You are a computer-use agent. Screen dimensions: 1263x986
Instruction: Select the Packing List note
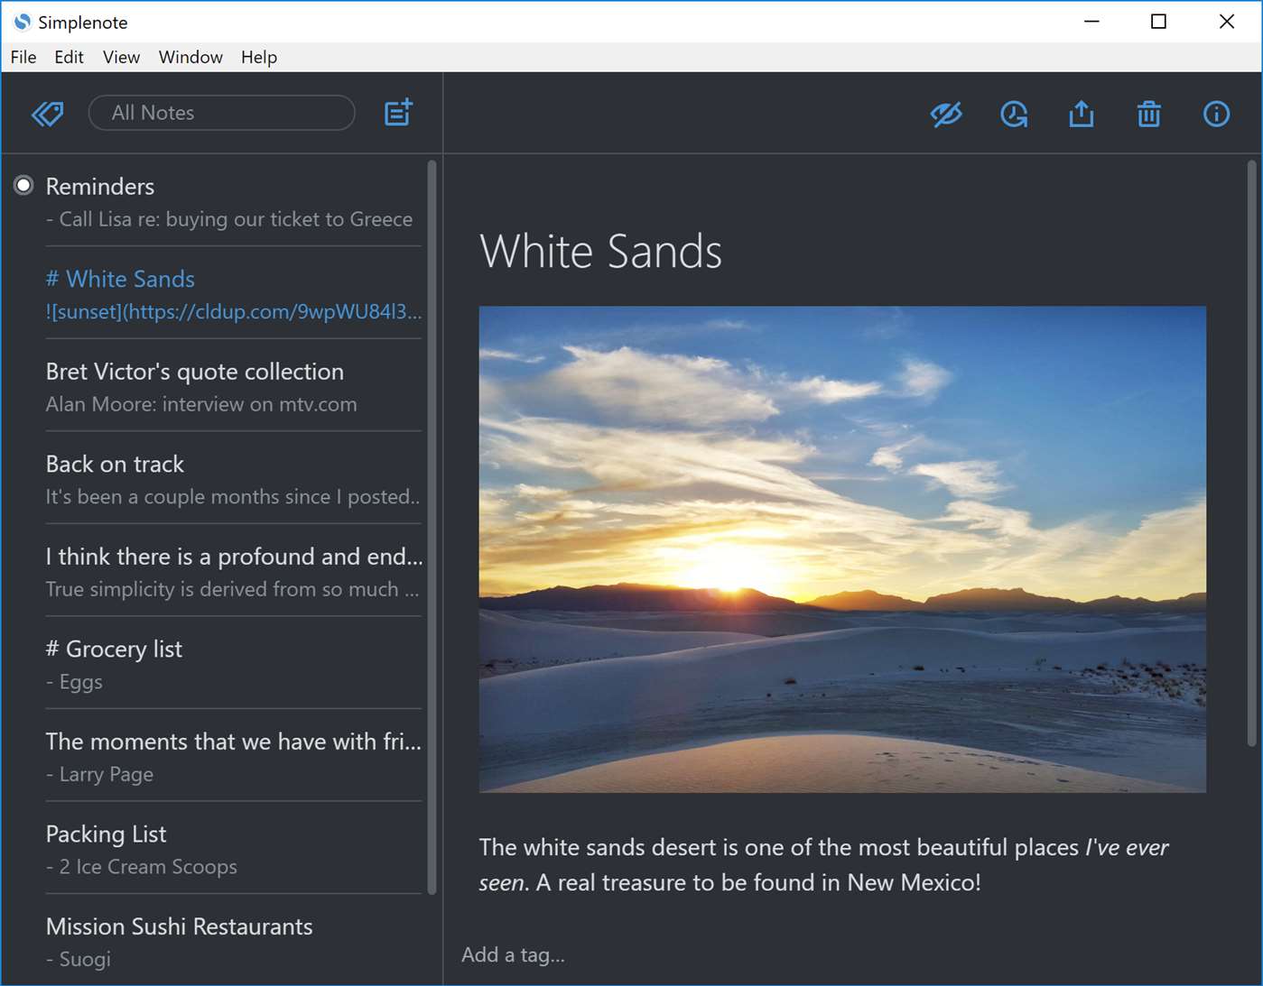click(106, 834)
